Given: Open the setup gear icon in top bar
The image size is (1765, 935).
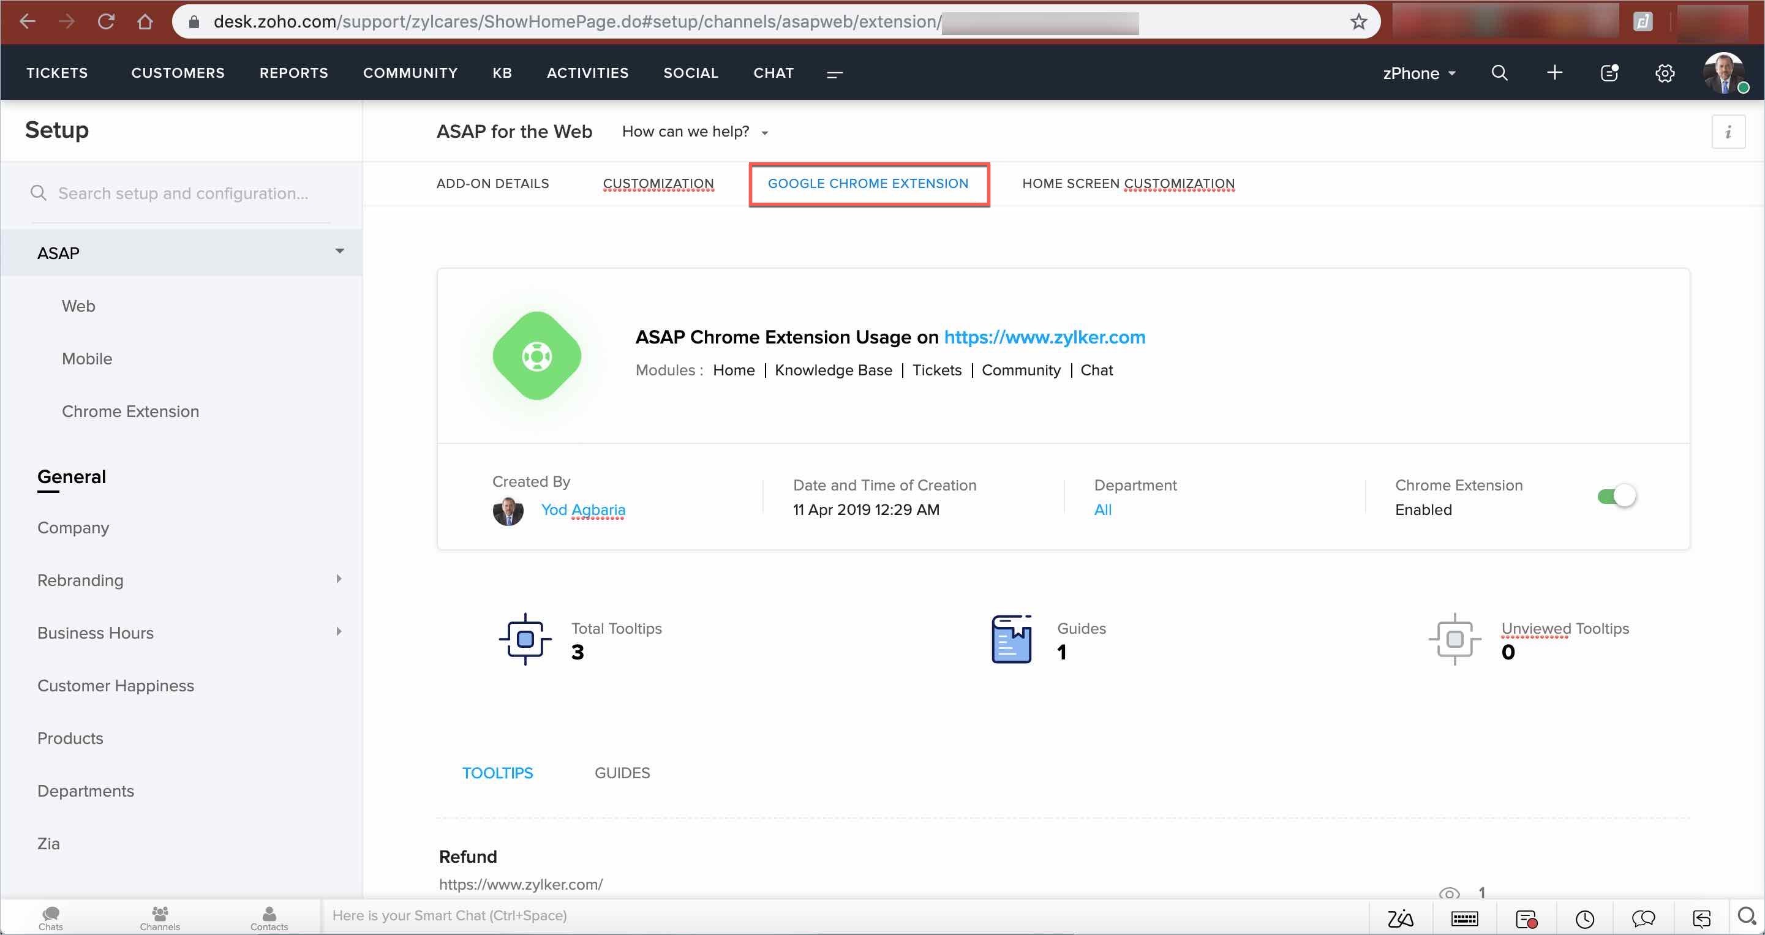Looking at the screenshot, I should pyautogui.click(x=1665, y=73).
